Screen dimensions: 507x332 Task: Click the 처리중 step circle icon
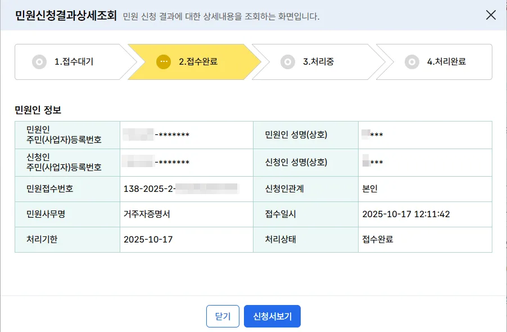pos(288,62)
